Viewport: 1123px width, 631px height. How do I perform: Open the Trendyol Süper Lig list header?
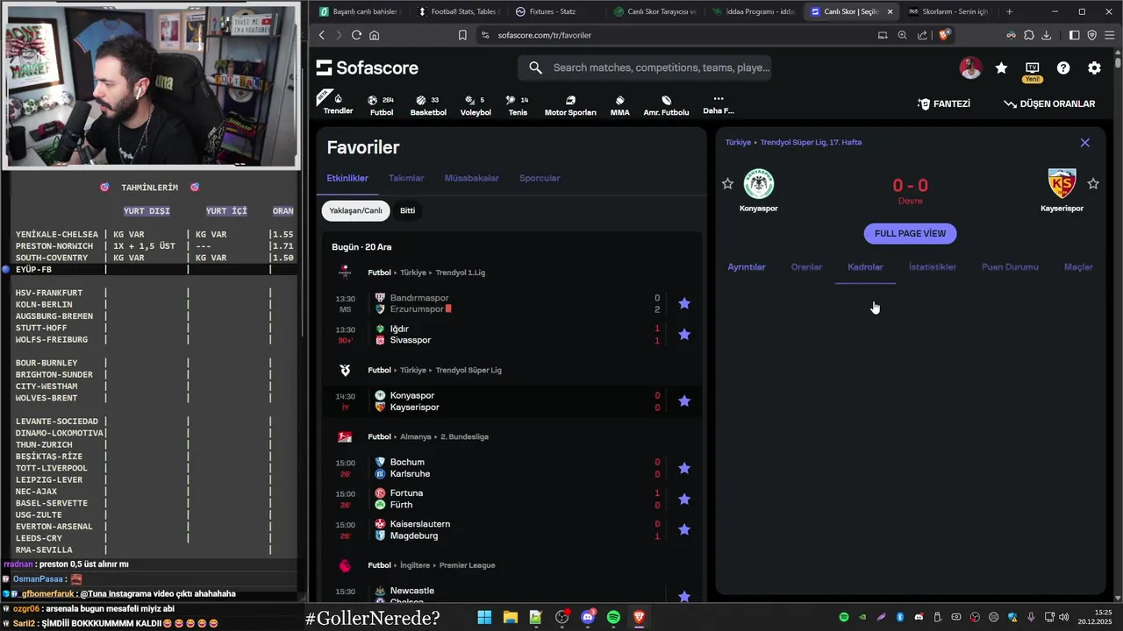click(469, 370)
